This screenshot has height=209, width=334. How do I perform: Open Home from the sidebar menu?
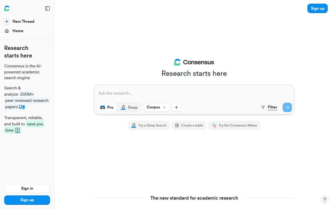[x=18, y=31]
